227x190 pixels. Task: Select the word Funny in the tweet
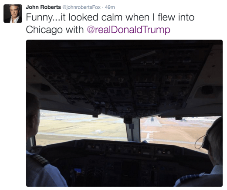39,17
